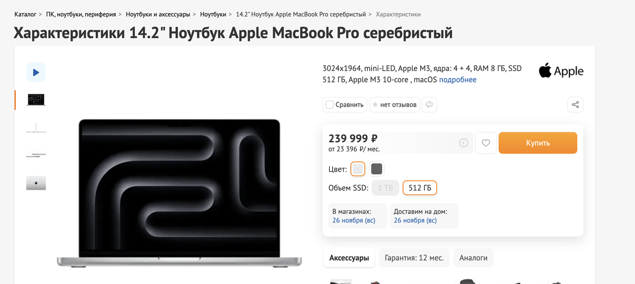The image size is (635, 284).
Task: Choose the silver color swatch
Action: [358, 169]
